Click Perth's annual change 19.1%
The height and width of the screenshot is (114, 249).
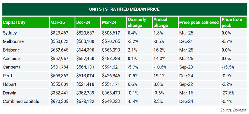(x=159, y=76)
